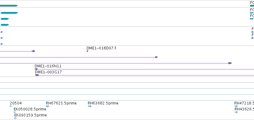254x120 pixels.
Task: Click the RH67623.5prime EST glyph
Action: (x=48, y=106)
